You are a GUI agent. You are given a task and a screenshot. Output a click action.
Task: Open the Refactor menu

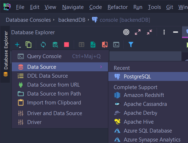pos(118,7)
